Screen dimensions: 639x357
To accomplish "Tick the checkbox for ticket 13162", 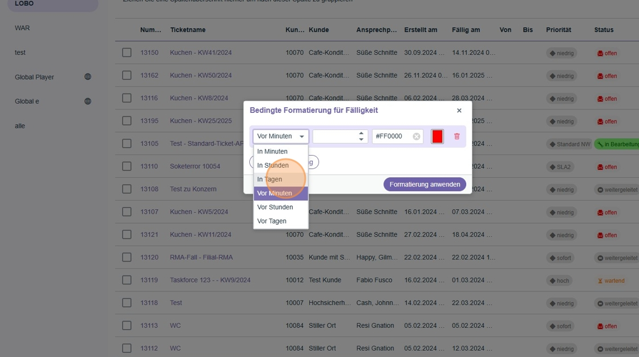I will (x=127, y=75).
